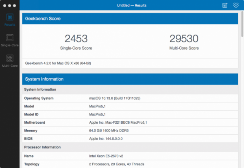Minimize the window with the middle button
244x168 pixels.
click(9, 6)
